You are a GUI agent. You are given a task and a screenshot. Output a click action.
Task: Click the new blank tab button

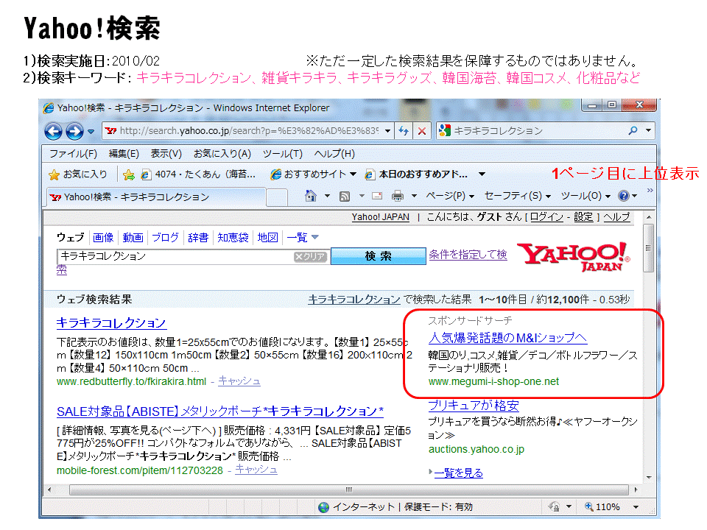coord(277,198)
